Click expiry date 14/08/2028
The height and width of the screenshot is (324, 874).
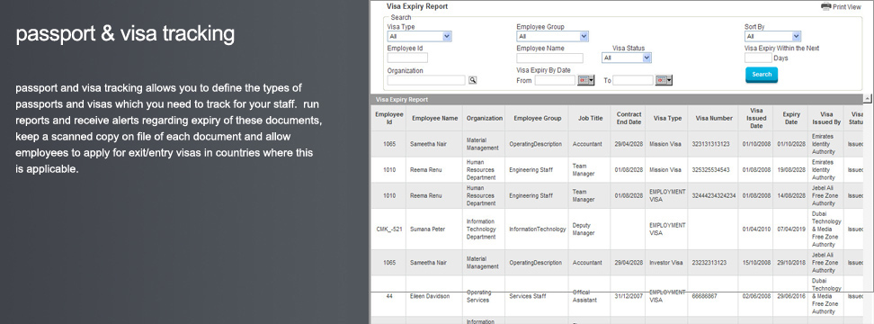pos(790,195)
